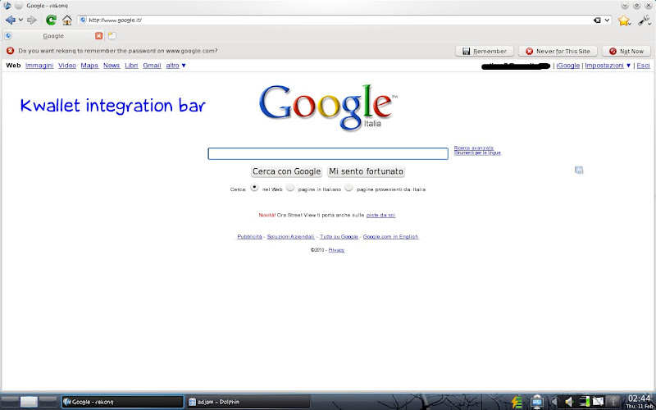Screen dimensions: 656x410
Task: Open the News link
Action: click(x=112, y=66)
